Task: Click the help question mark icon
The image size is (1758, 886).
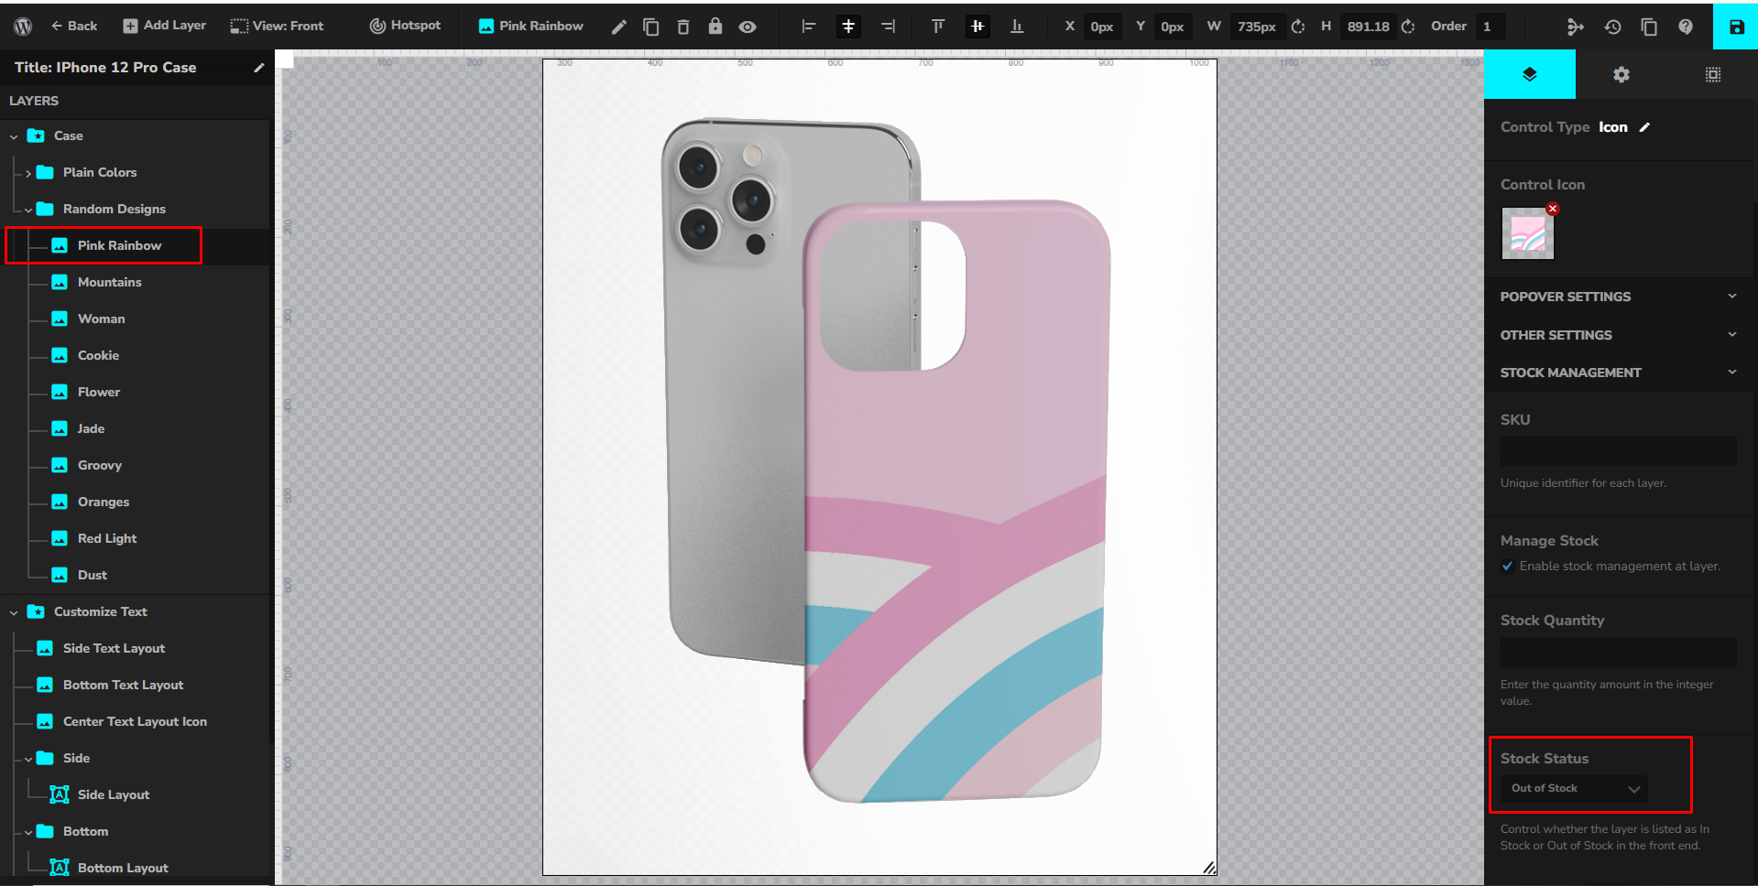Action: pos(1686,27)
